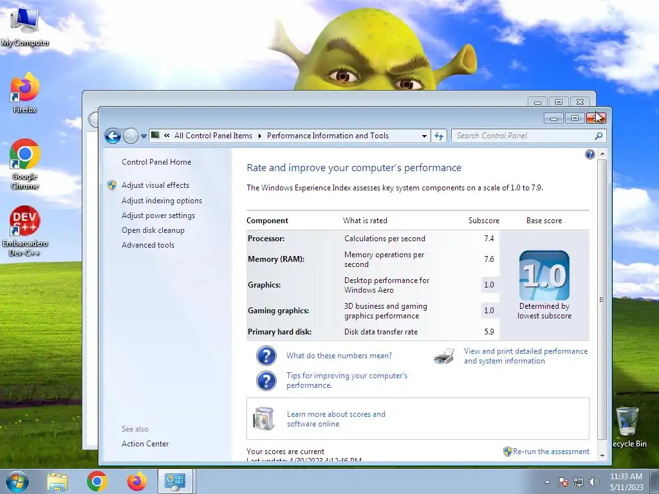The width and height of the screenshot is (659, 494).
Task: Click help icon beside performance tips
Action: click(x=266, y=381)
